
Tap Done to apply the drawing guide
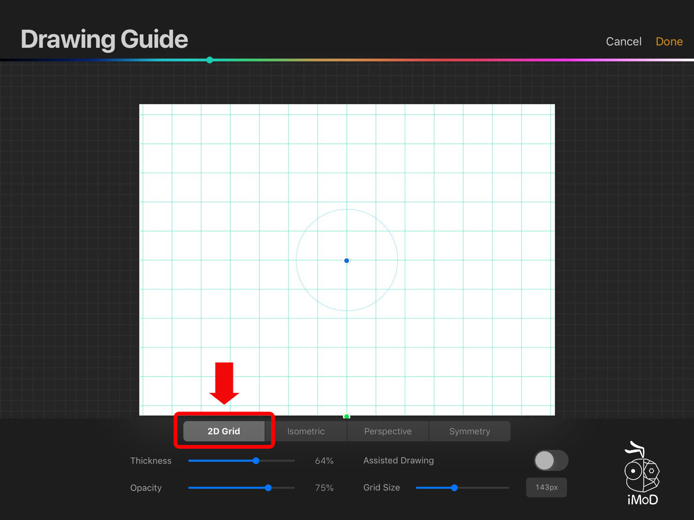click(x=669, y=42)
